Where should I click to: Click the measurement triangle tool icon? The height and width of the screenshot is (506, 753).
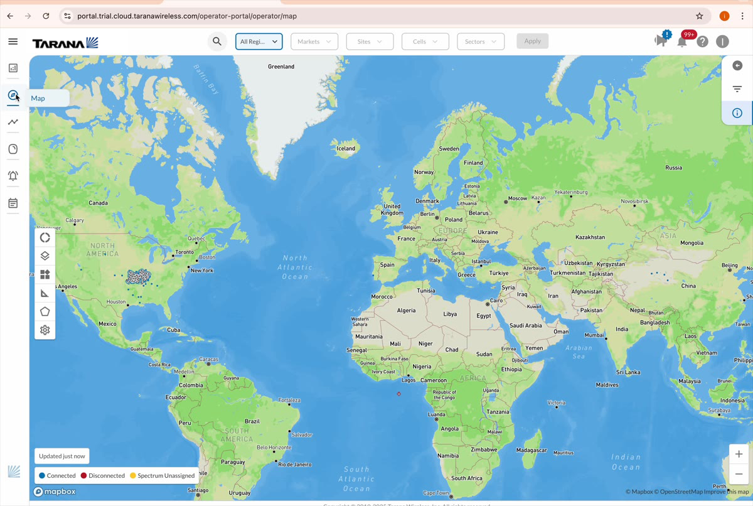[x=45, y=293]
